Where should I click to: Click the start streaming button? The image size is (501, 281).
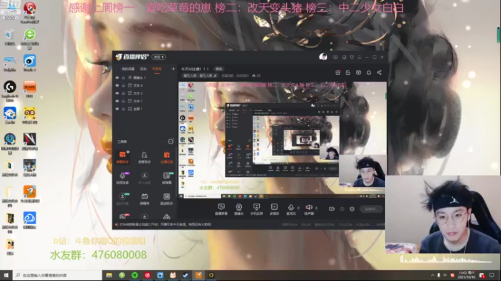pos(371,209)
